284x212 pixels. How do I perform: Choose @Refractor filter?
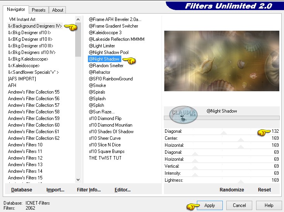[x=100, y=72]
